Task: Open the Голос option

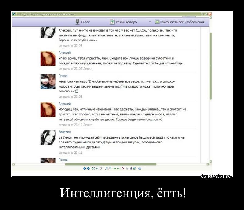Action: pyautogui.click(x=85, y=22)
